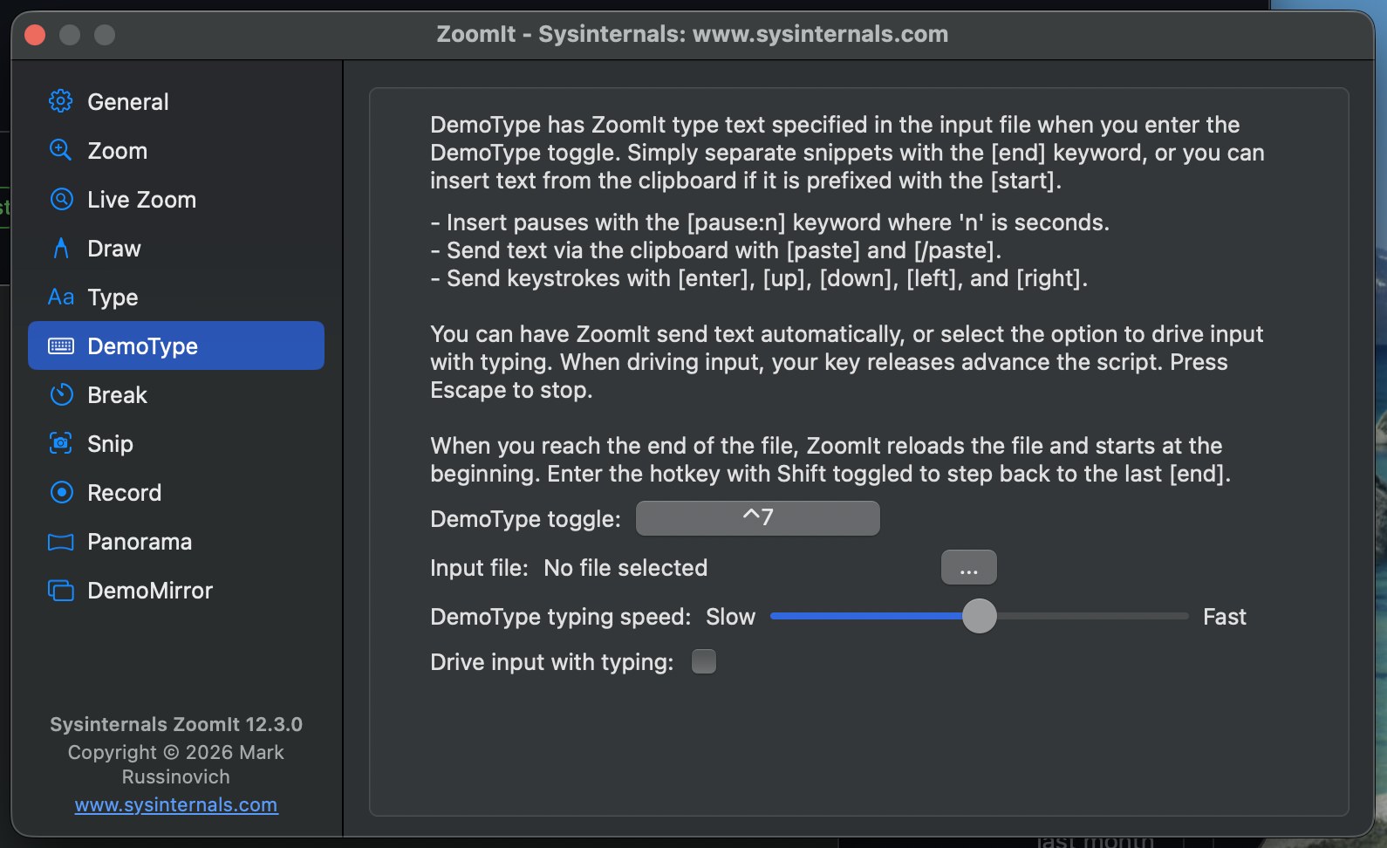Select the Zoom magnifier icon
The image size is (1387, 848).
point(60,150)
